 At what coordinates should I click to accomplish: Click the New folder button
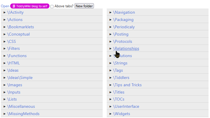pos(84,6)
